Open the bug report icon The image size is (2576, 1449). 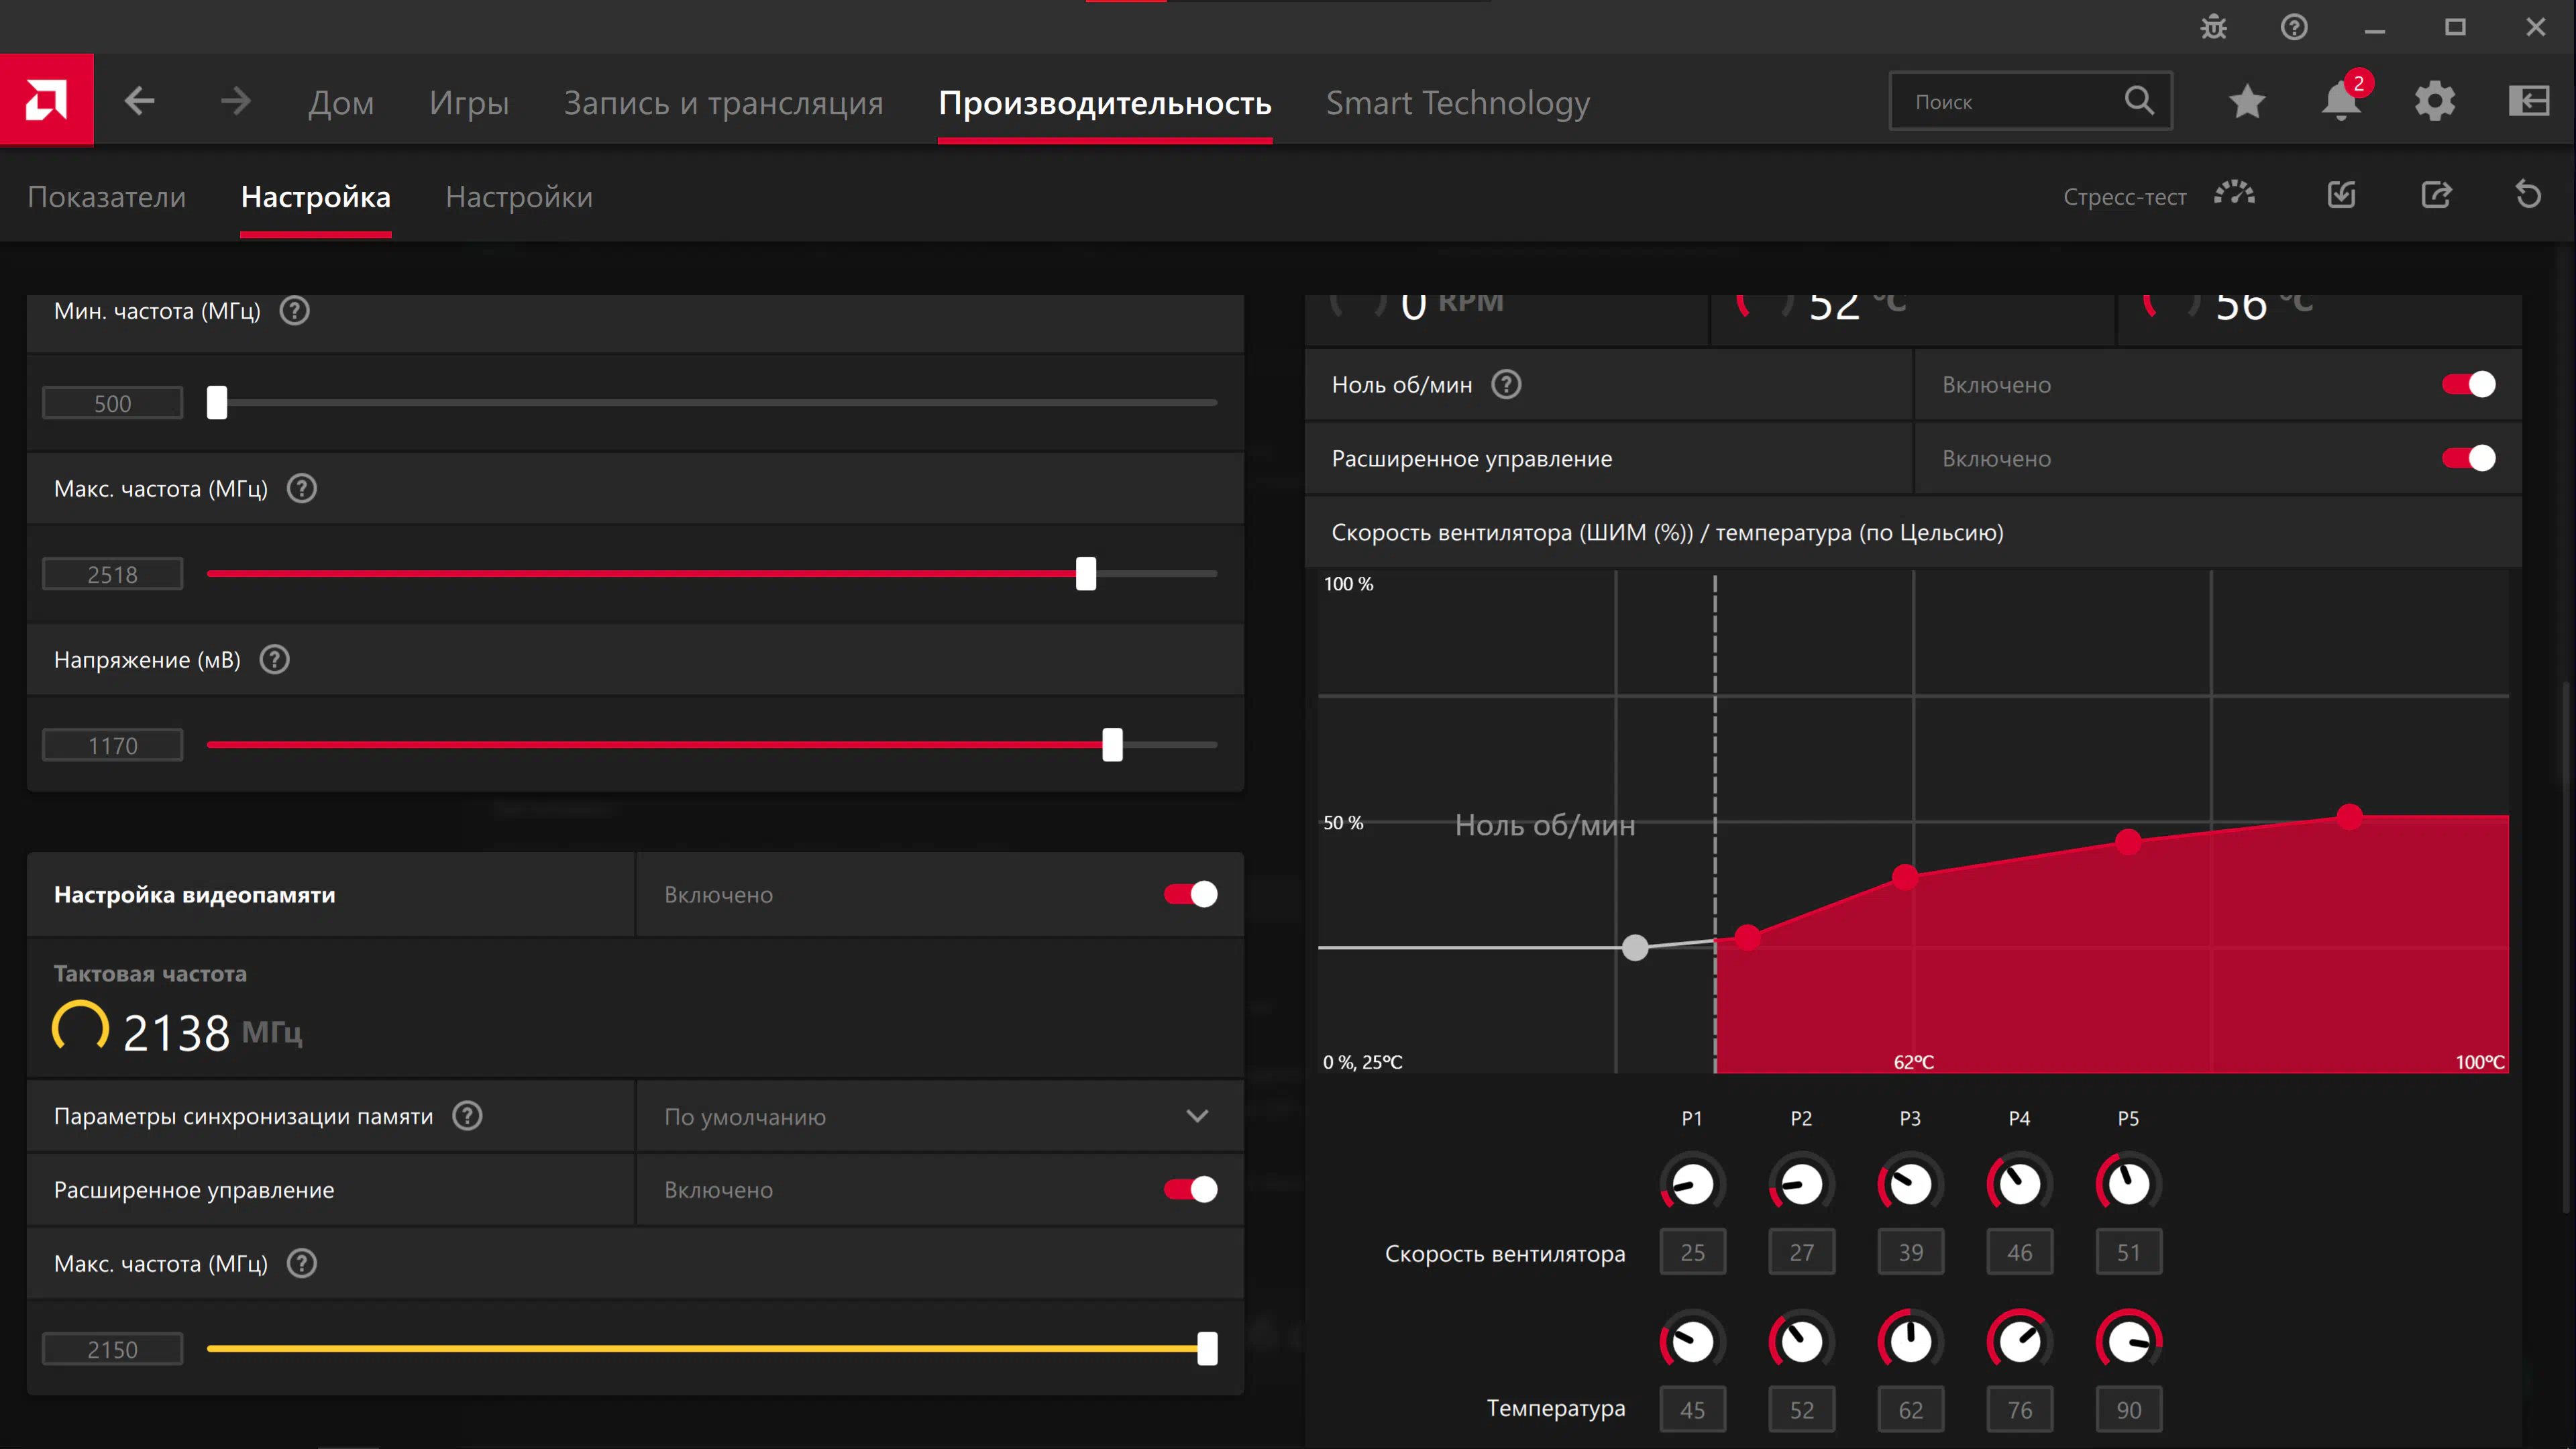2214,27
